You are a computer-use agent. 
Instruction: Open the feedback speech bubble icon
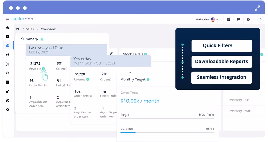(239, 19)
